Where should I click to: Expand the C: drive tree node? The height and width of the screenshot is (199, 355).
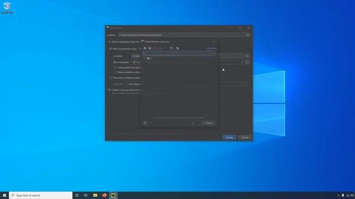tap(144, 59)
